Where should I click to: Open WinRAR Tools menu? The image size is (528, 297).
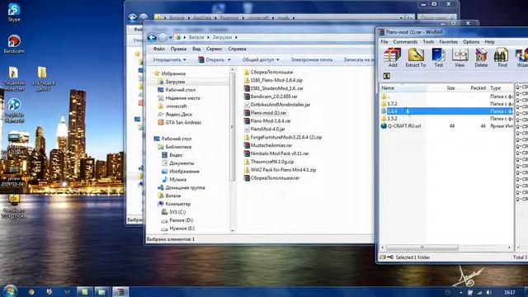[428, 42]
